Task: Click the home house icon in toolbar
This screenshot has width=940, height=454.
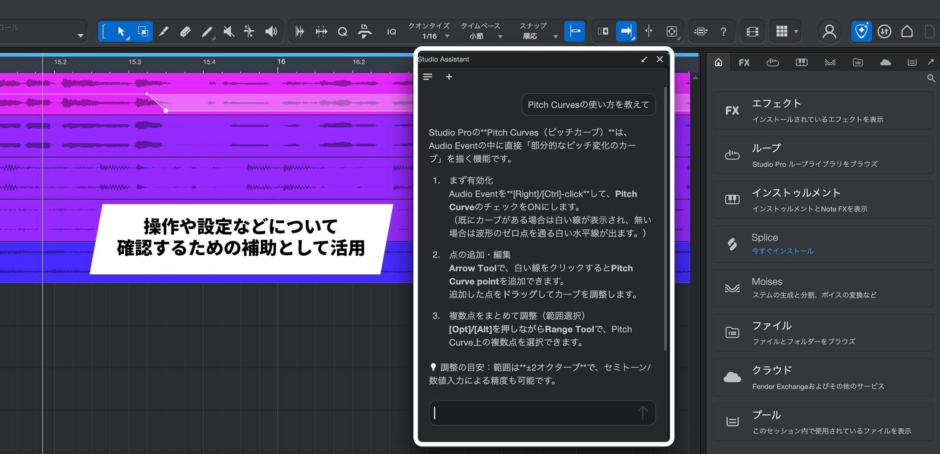Action: point(907,32)
